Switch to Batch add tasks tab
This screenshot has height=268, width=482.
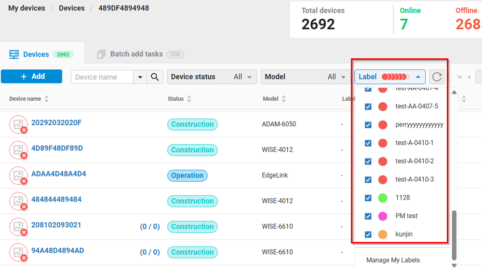click(x=136, y=54)
